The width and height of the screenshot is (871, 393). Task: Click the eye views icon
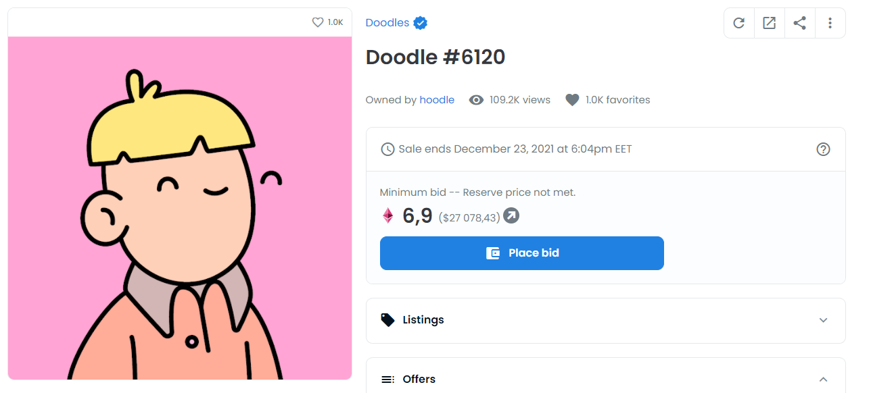pyautogui.click(x=476, y=100)
